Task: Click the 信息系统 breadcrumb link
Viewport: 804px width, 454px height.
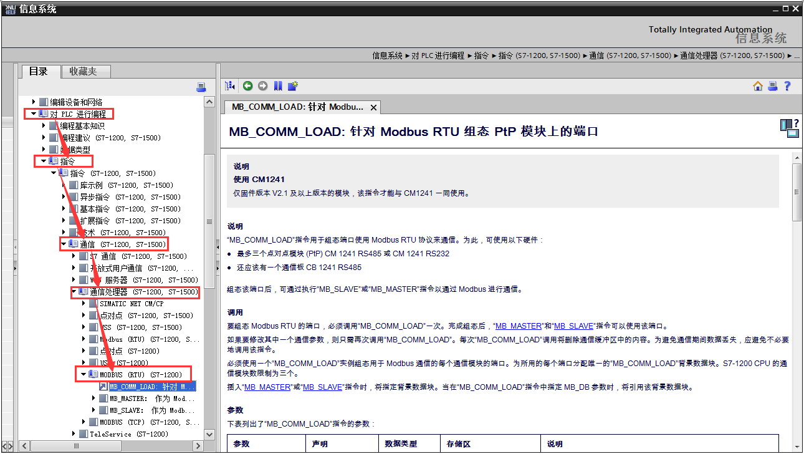Action: [388, 55]
